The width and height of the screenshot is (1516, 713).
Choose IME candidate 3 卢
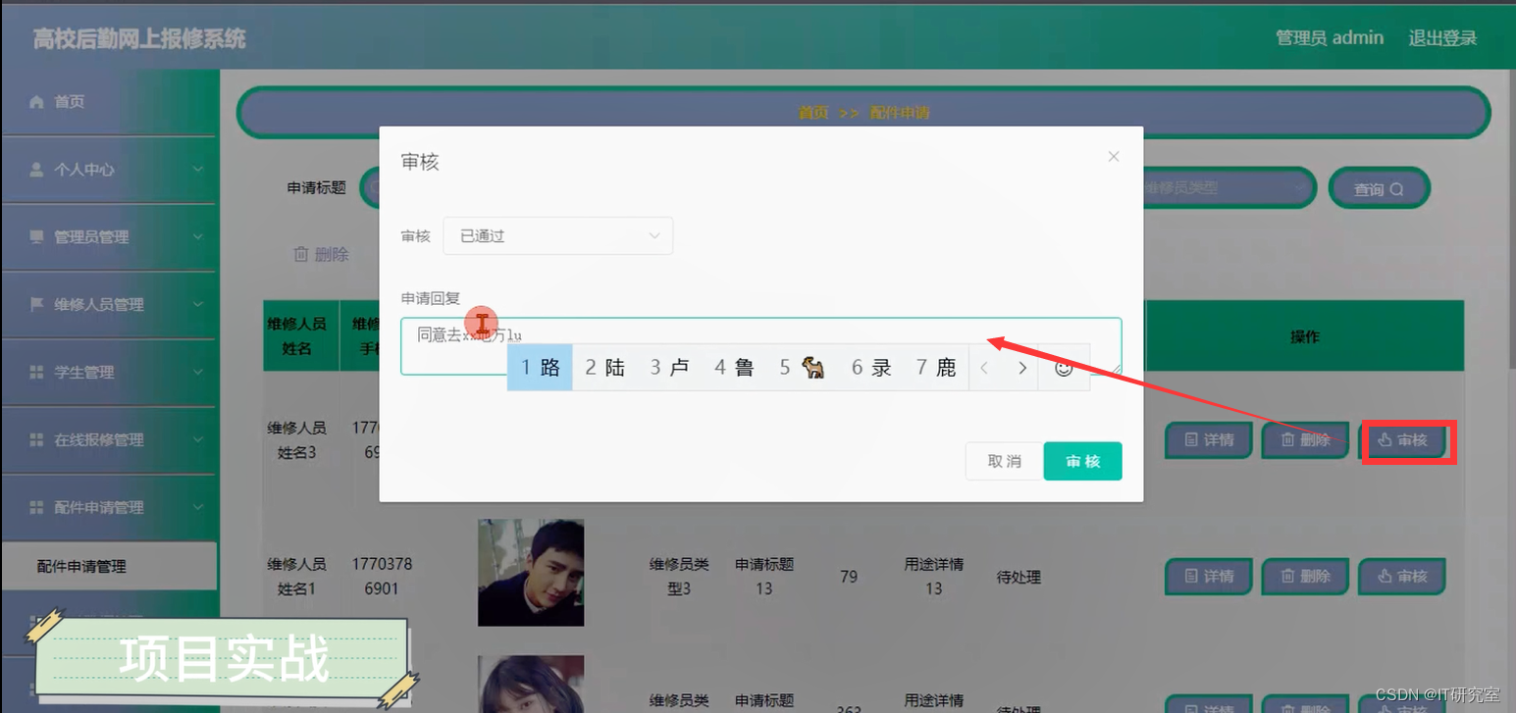pos(669,368)
